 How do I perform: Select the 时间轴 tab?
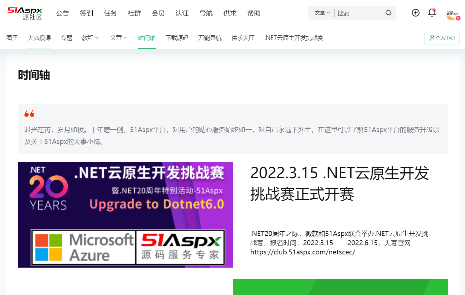click(147, 38)
